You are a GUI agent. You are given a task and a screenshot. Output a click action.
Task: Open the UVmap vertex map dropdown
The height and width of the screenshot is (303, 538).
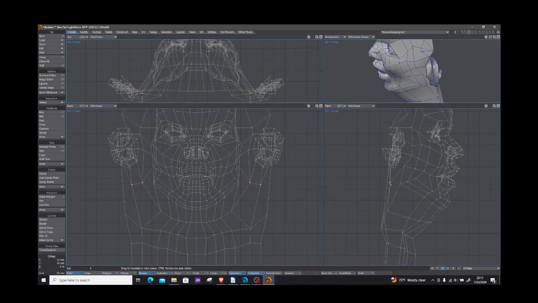click(481, 268)
